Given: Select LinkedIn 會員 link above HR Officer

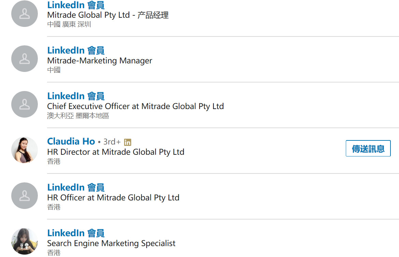Looking at the screenshot, I should point(76,187).
